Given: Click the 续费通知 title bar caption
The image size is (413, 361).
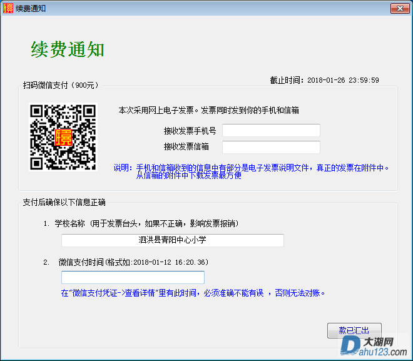Looking at the screenshot, I should point(31,8).
